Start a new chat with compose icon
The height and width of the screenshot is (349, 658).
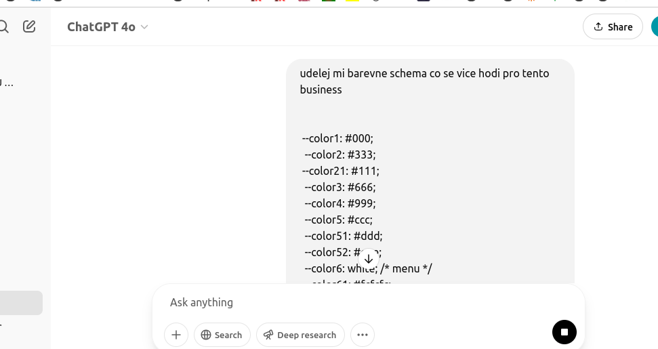(x=29, y=27)
